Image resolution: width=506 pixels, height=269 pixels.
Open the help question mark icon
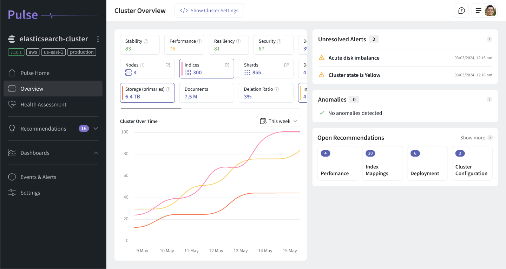461,11
